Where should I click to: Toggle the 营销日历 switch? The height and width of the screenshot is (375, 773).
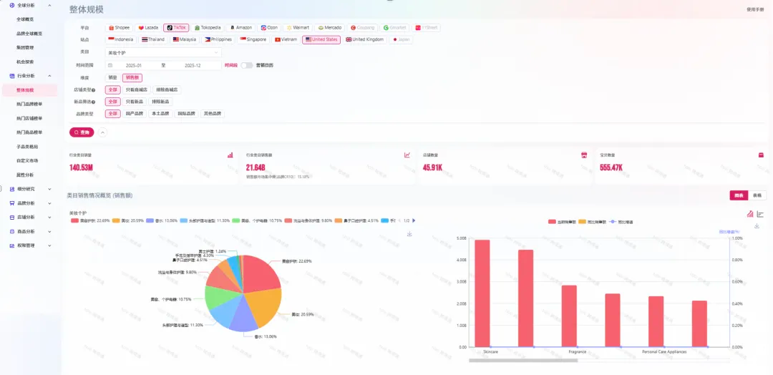click(247, 65)
